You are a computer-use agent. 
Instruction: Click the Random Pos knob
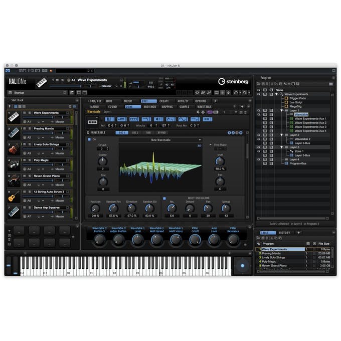coord(113,208)
